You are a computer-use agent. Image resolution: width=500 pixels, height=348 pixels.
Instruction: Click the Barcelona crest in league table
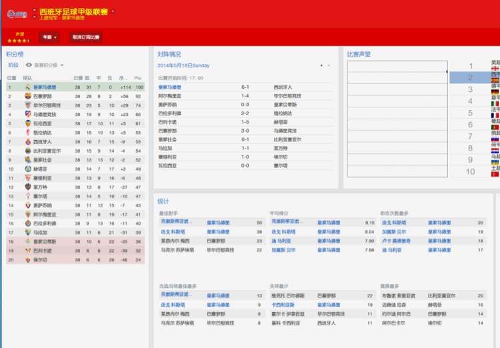point(28,96)
